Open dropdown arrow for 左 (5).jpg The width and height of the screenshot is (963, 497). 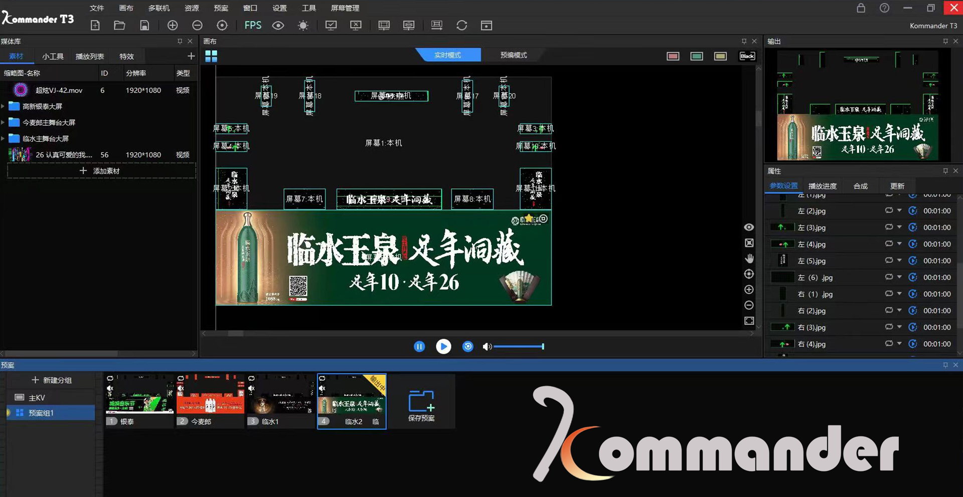[899, 260]
